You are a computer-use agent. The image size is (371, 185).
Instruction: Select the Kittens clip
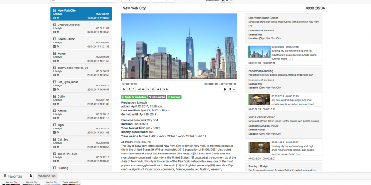click(81, 114)
